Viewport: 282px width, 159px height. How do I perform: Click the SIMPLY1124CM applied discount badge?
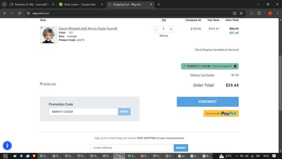pyautogui.click(x=210, y=66)
